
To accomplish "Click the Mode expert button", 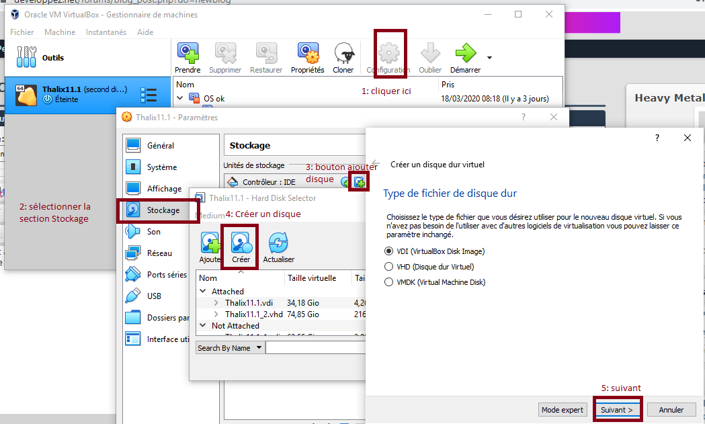I will [563, 410].
